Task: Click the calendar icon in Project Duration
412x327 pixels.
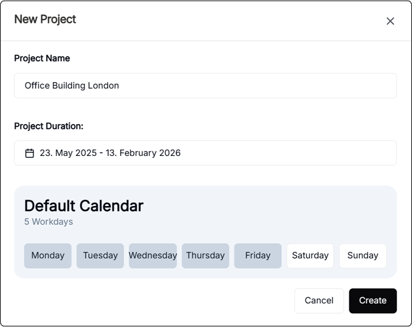Action: (29, 153)
